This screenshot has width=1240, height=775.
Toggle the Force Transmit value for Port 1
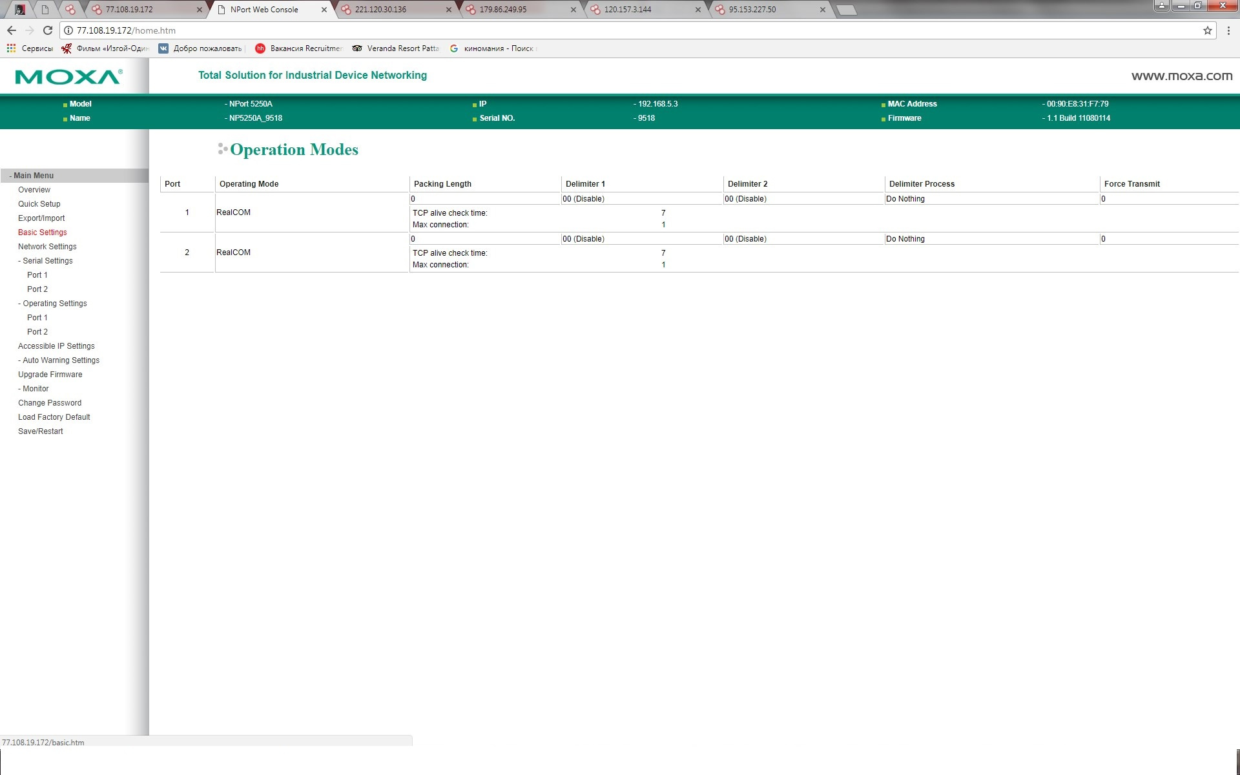point(1104,198)
